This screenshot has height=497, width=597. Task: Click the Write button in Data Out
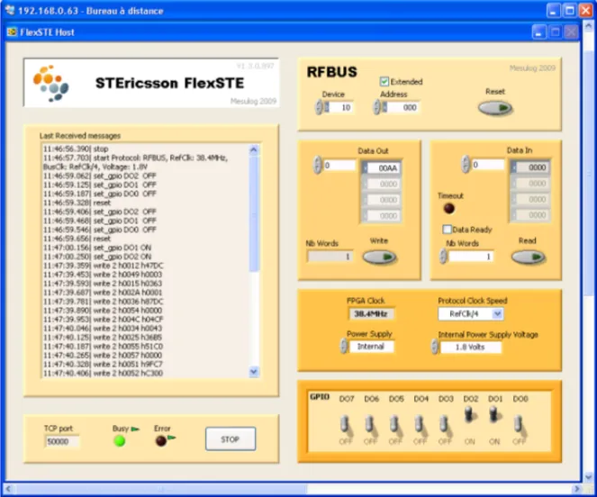(x=379, y=258)
